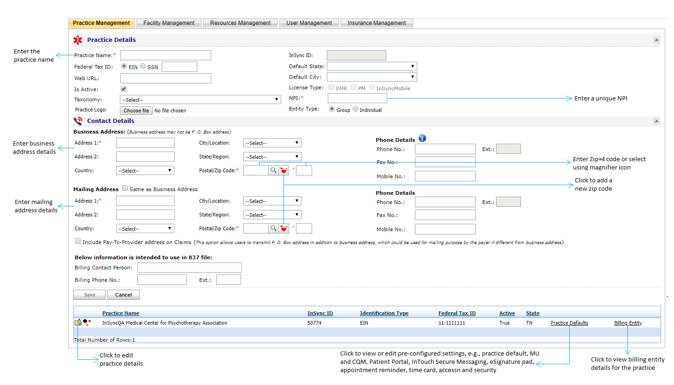Open the Taxonomy dropdown
Viewport: 674px width, 385px height.
pos(200,99)
